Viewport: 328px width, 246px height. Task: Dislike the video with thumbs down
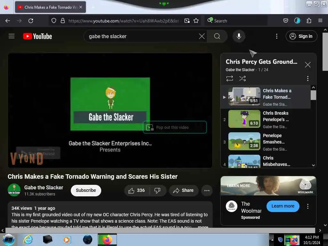(158, 191)
